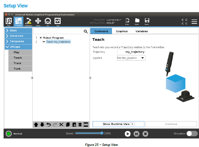Click the suppress node icon
The height and width of the screenshot is (147, 199).
(86, 125)
